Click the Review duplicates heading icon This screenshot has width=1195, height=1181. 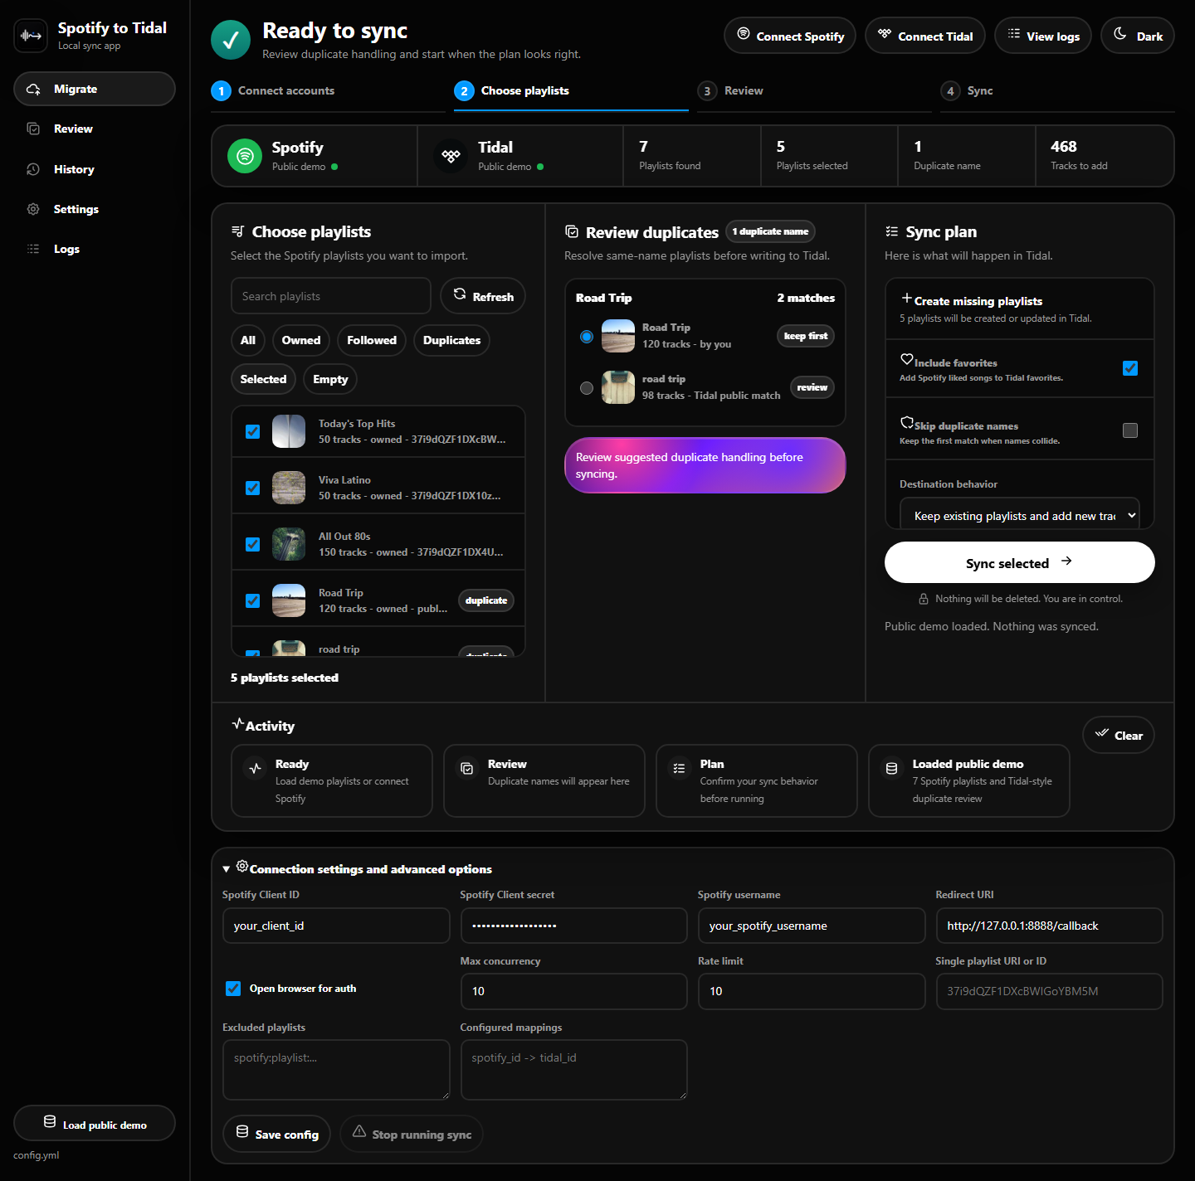(x=572, y=231)
